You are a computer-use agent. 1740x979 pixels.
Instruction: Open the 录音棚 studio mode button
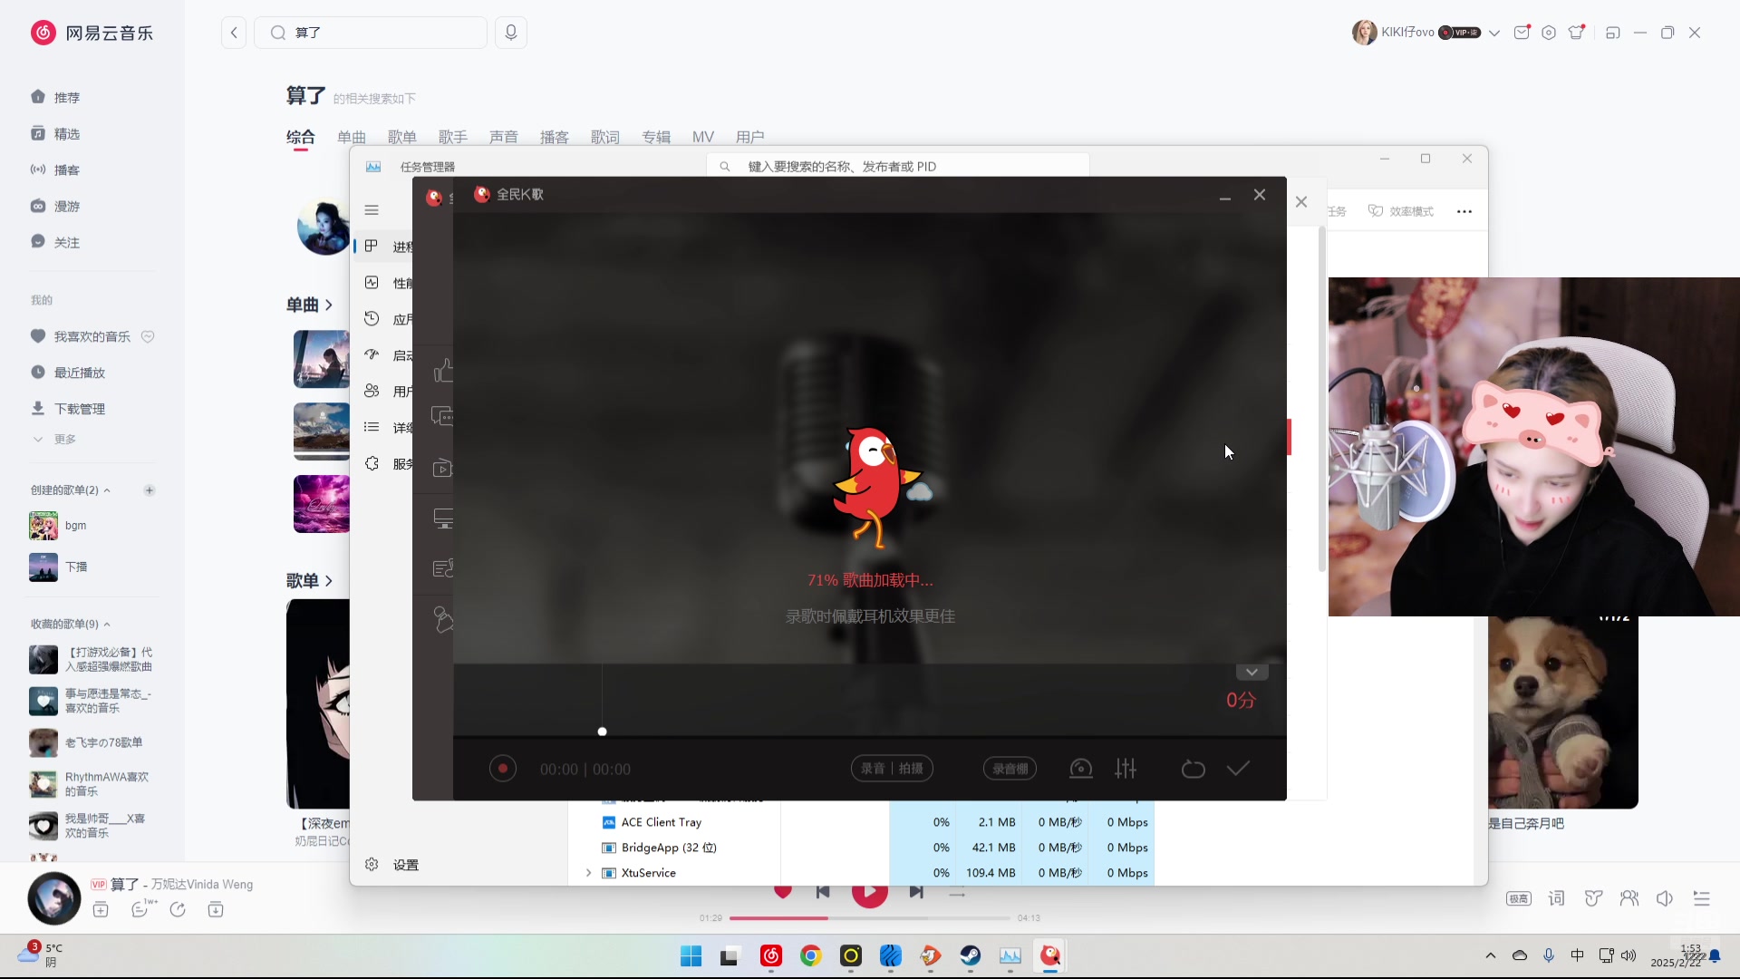1010,769
